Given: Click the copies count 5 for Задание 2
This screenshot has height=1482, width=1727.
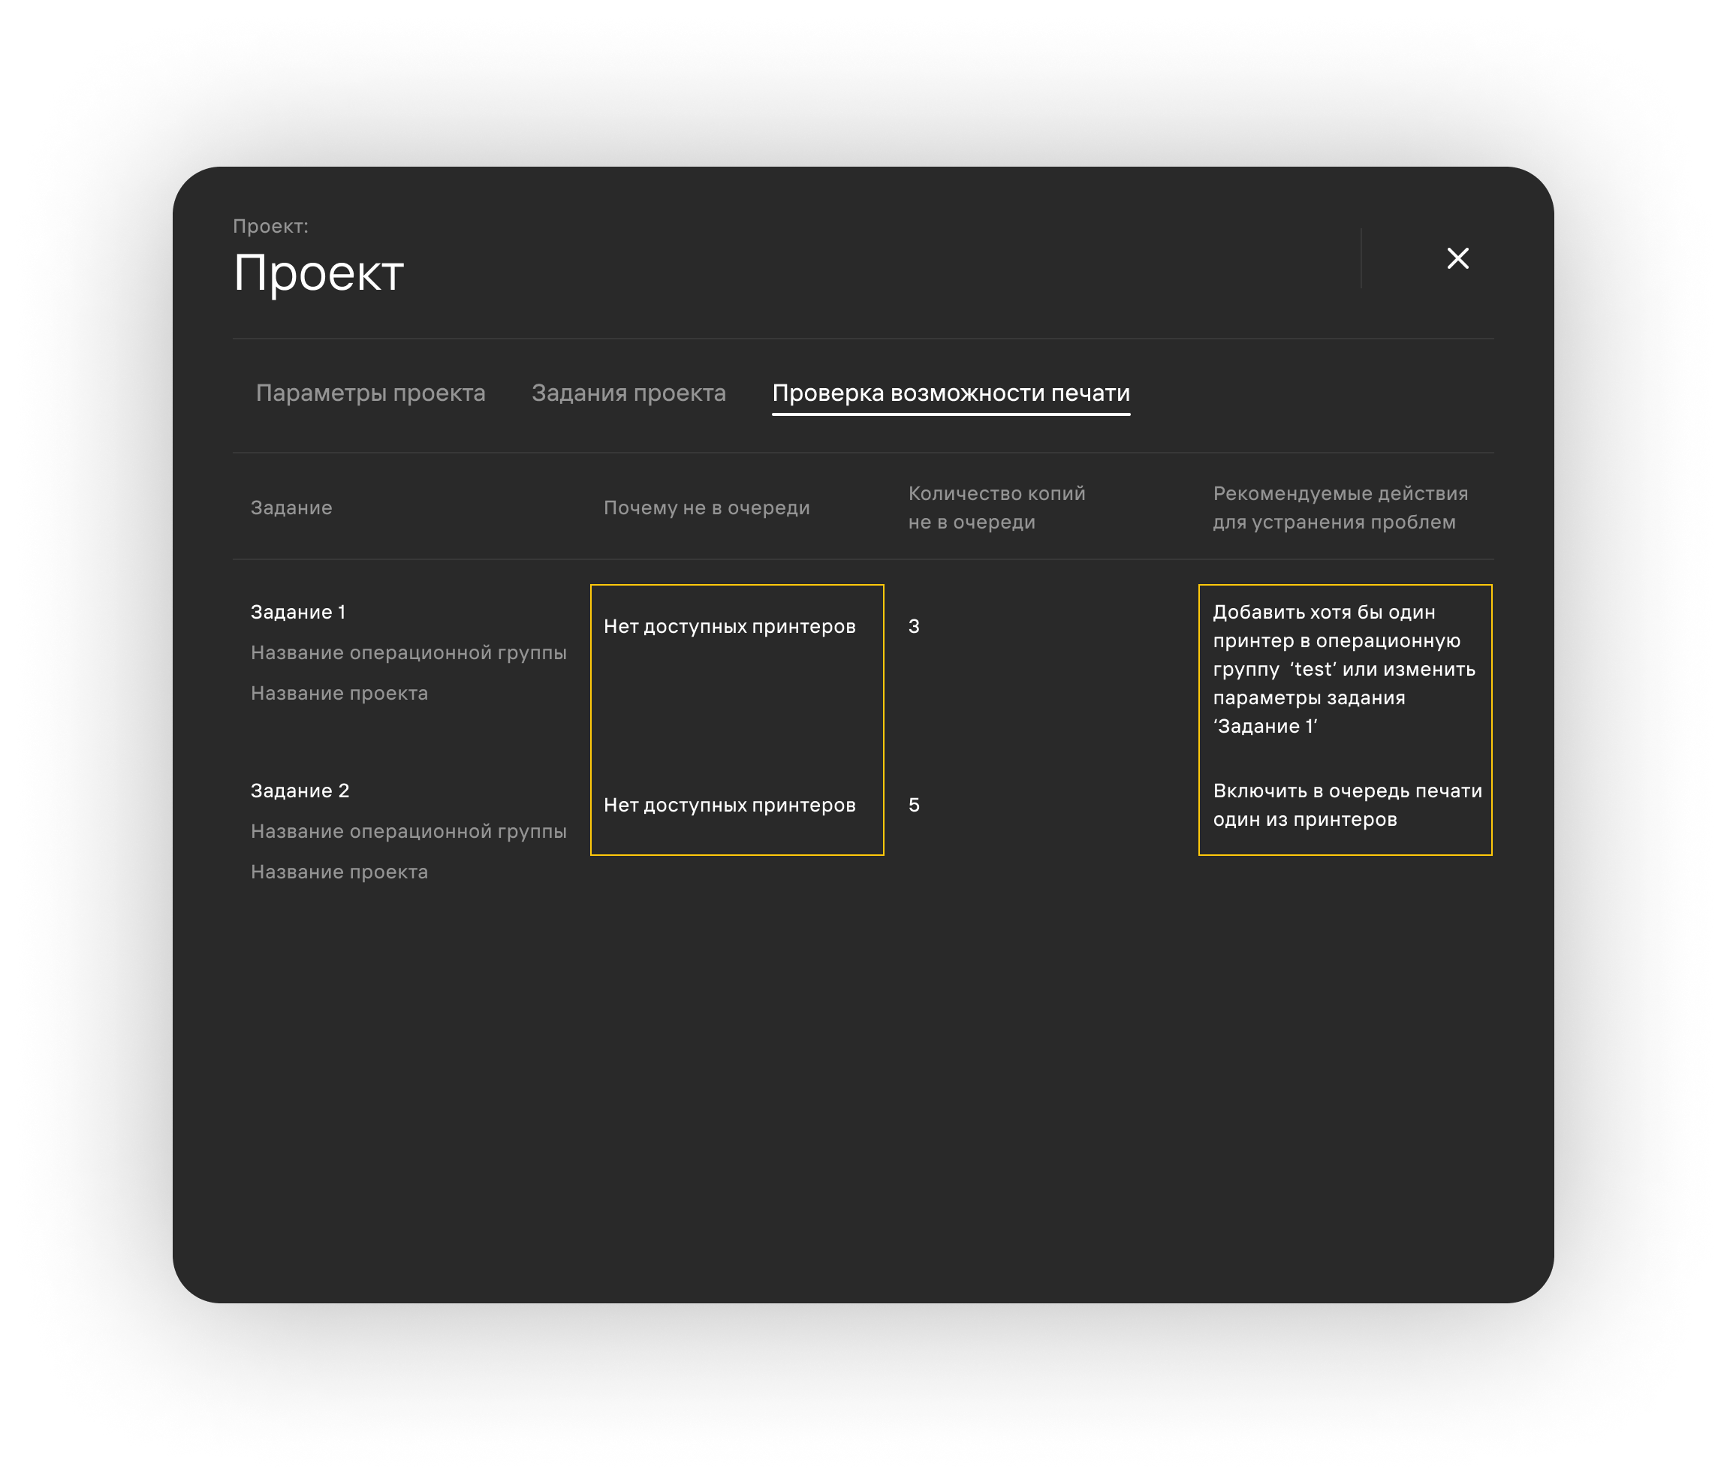Looking at the screenshot, I should click(914, 804).
